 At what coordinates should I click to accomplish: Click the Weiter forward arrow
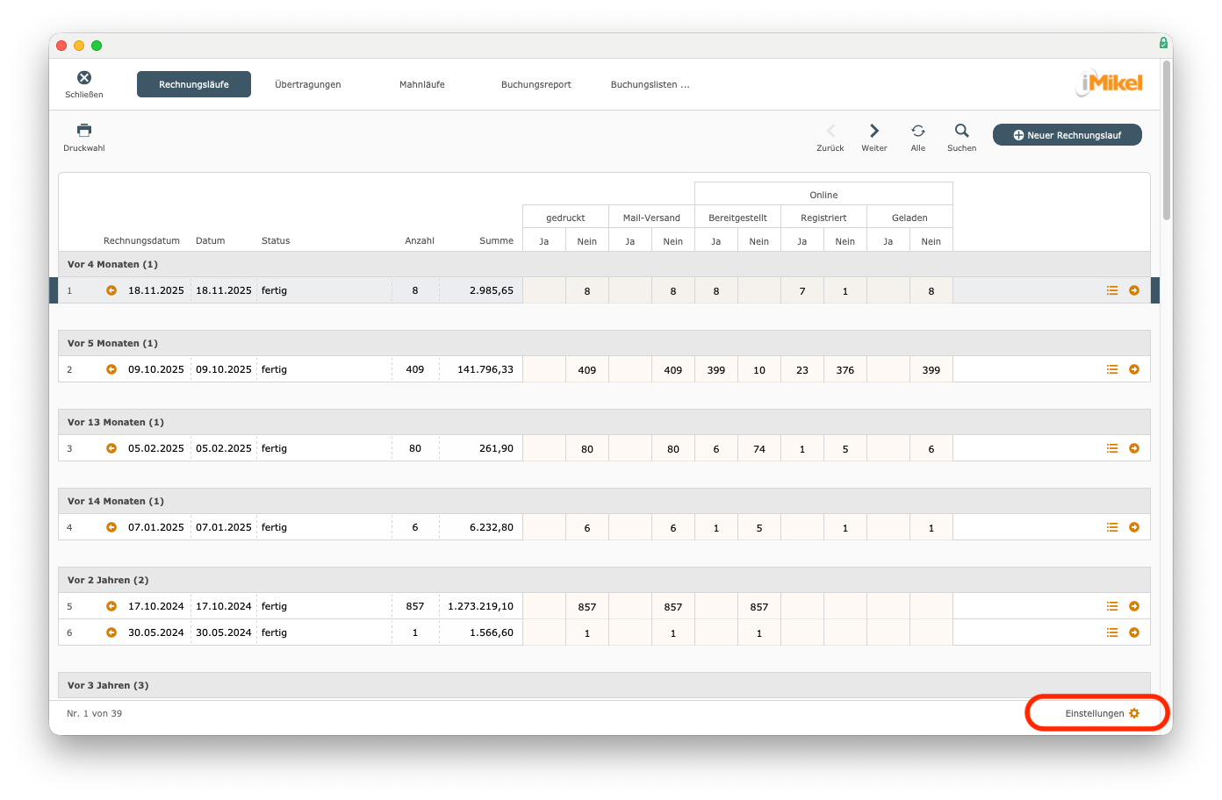point(874,132)
